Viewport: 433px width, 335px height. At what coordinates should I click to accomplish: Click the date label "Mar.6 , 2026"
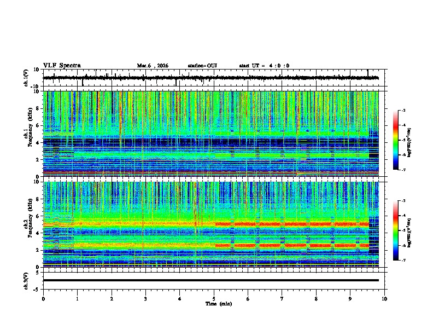pyautogui.click(x=153, y=66)
